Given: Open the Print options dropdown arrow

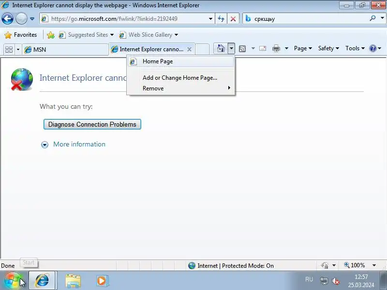Looking at the screenshot, I should pyautogui.click(x=286, y=48).
